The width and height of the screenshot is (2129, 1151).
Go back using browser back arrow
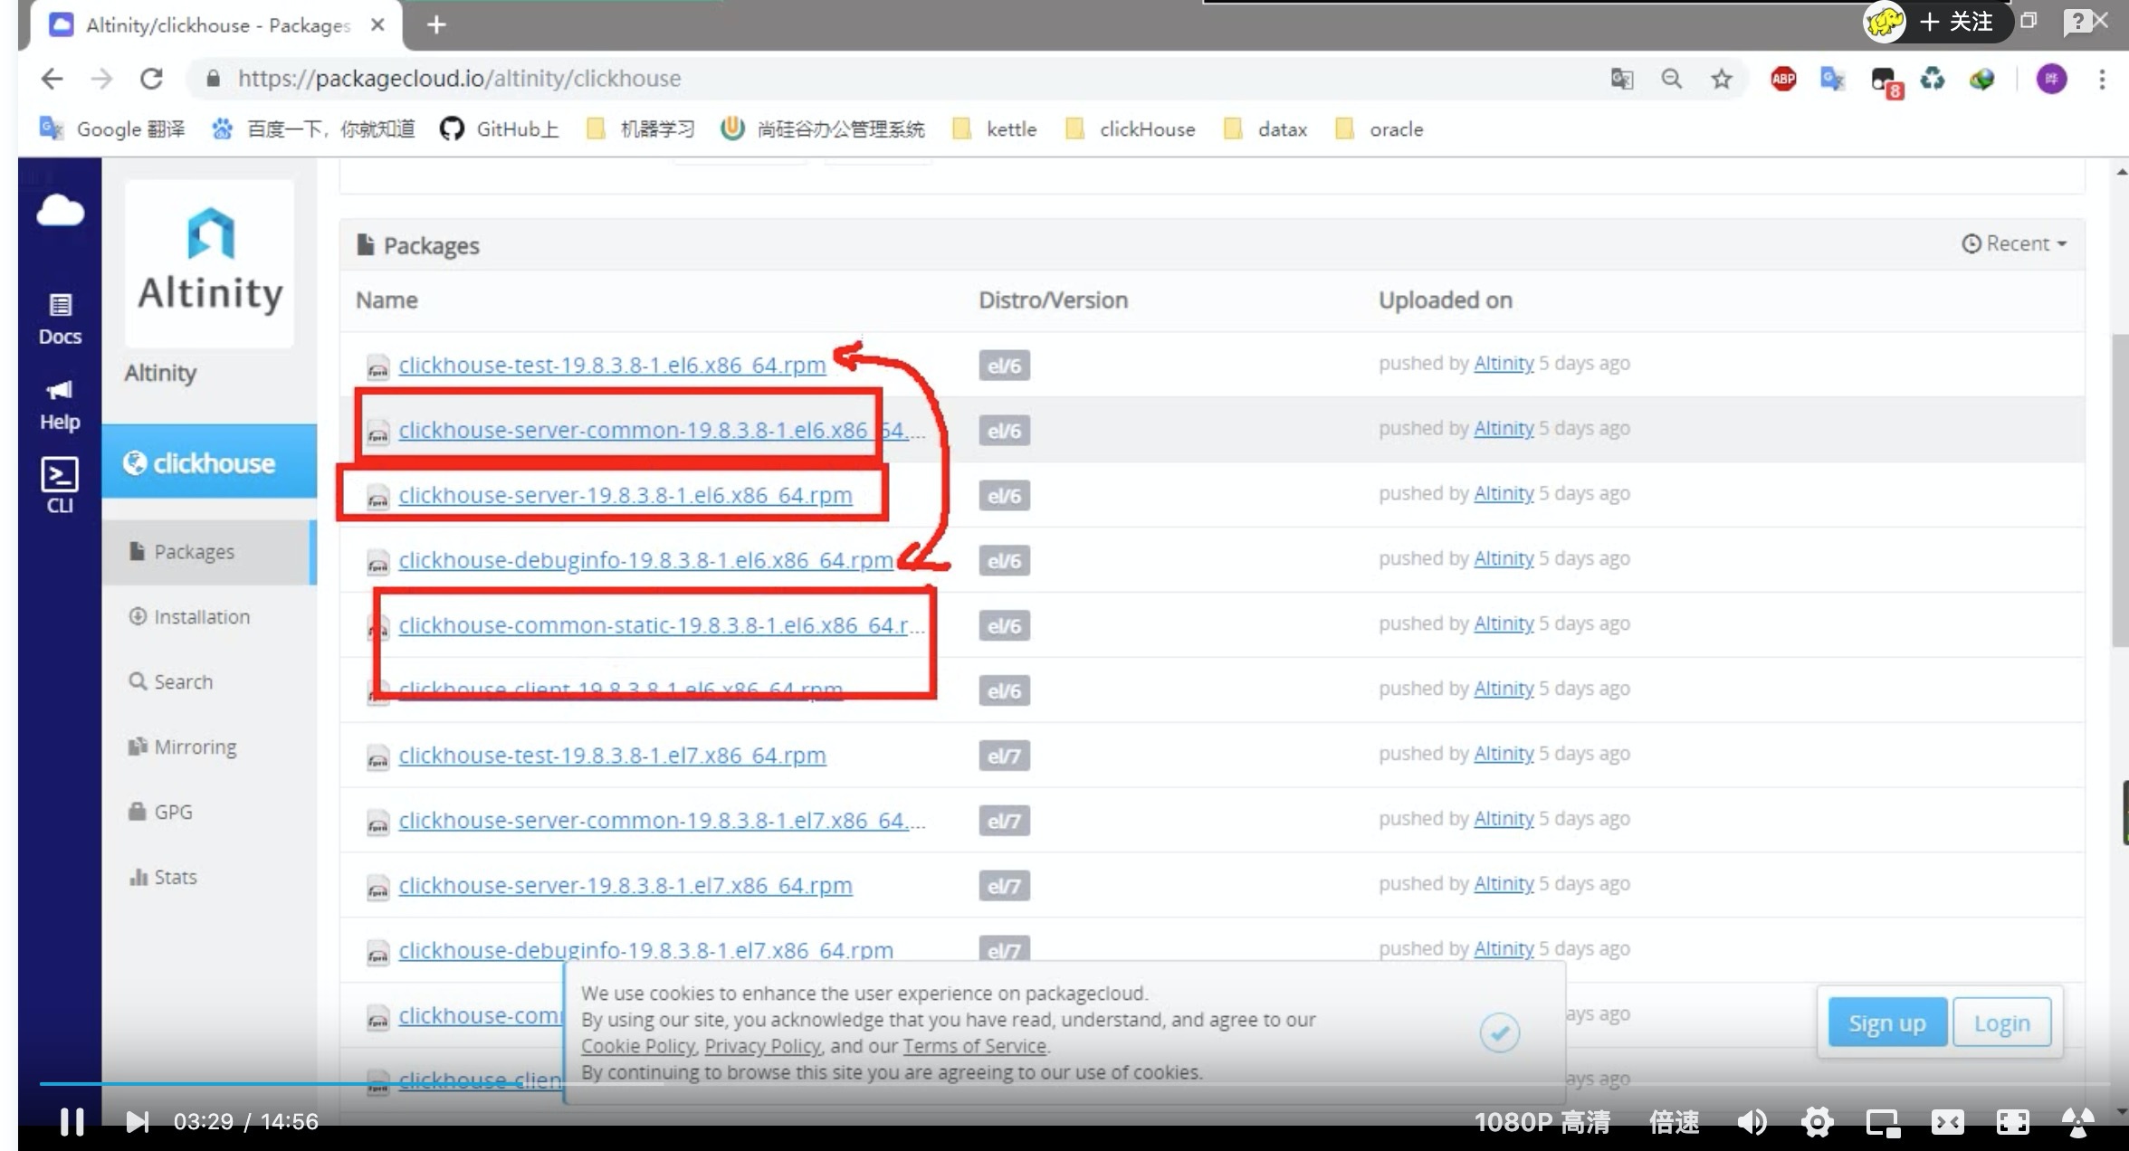52,79
